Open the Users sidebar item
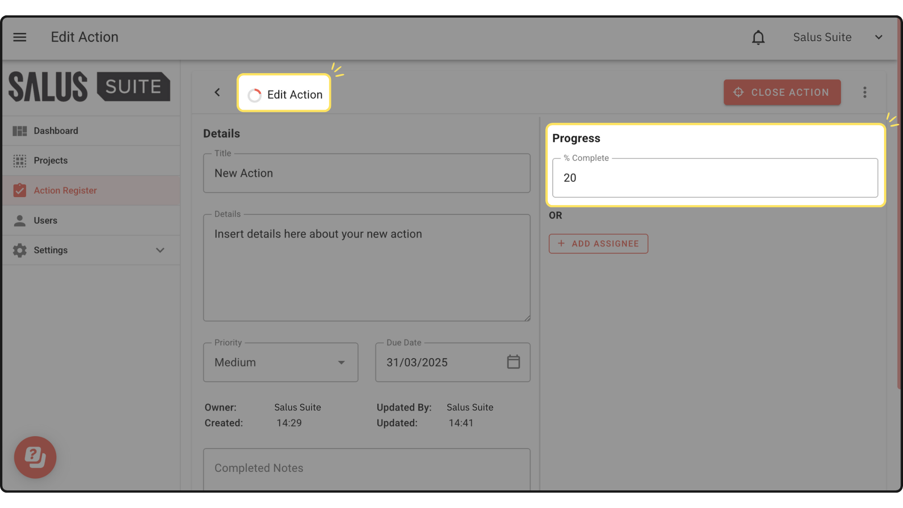Image resolution: width=903 pixels, height=508 pixels. point(45,220)
